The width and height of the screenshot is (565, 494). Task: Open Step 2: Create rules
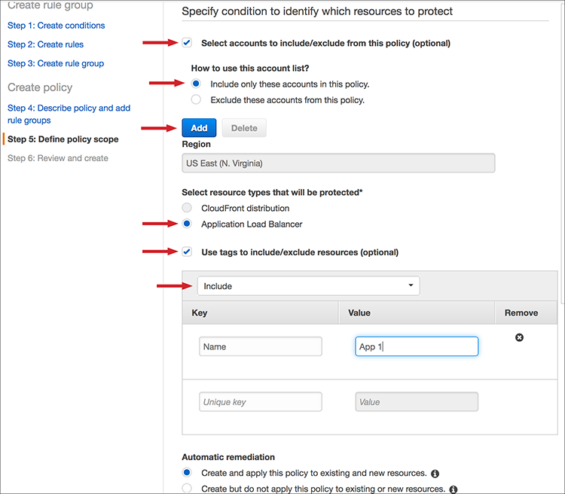click(x=46, y=44)
